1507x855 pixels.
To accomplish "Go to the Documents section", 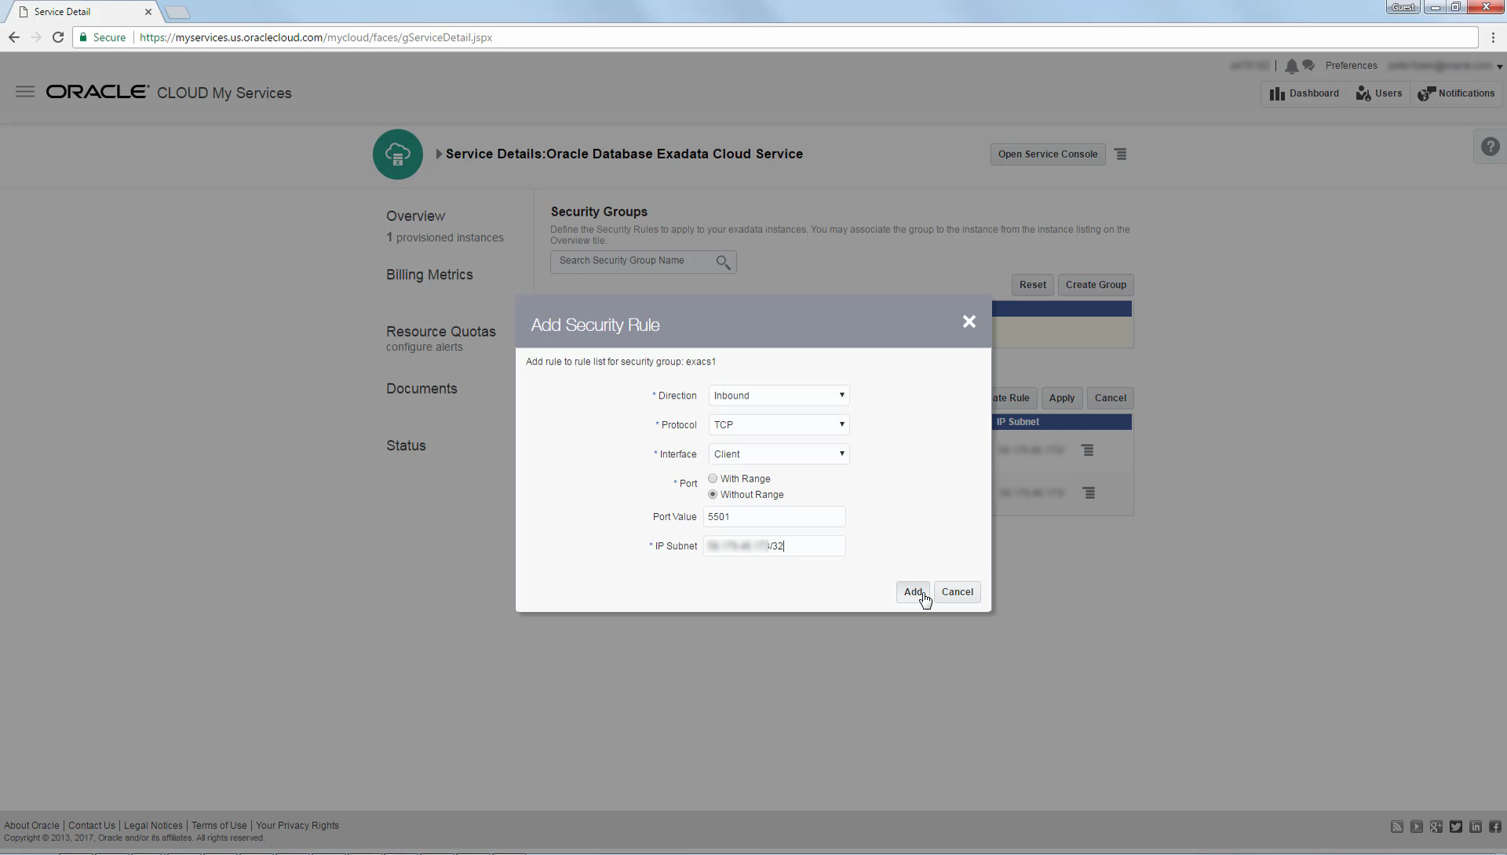I will coord(421,388).
